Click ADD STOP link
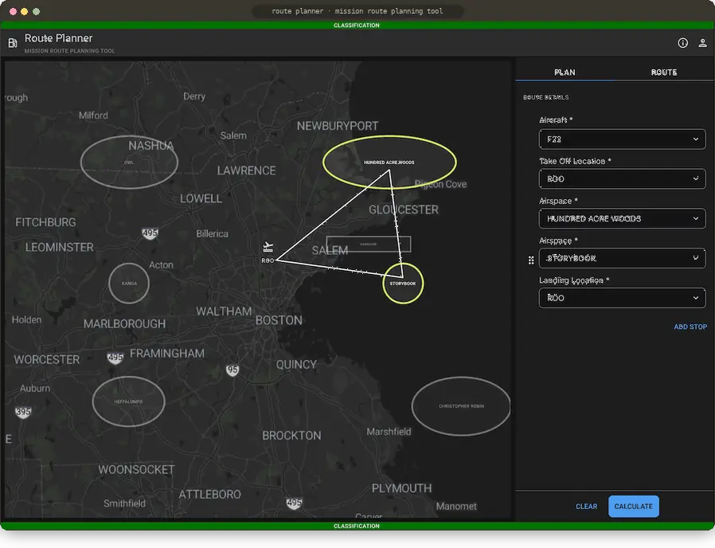This screenshot has width=715, height=548. 690,327
